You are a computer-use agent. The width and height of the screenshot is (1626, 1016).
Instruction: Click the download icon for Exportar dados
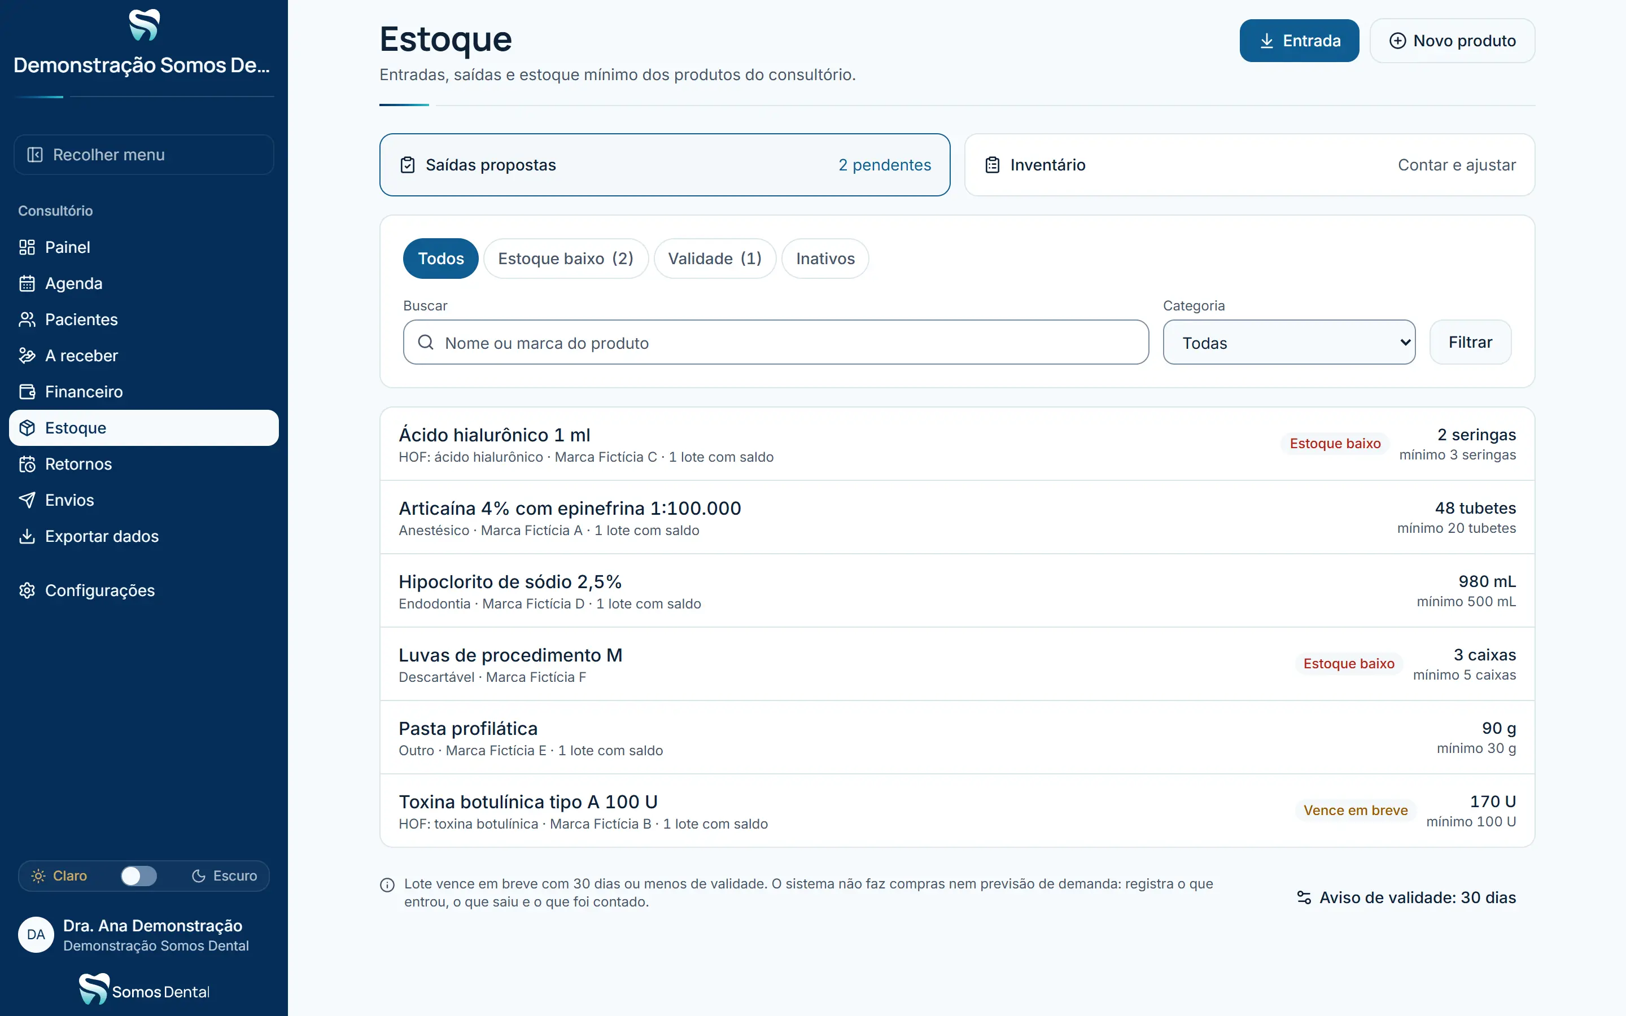click(x=27, y=536)
